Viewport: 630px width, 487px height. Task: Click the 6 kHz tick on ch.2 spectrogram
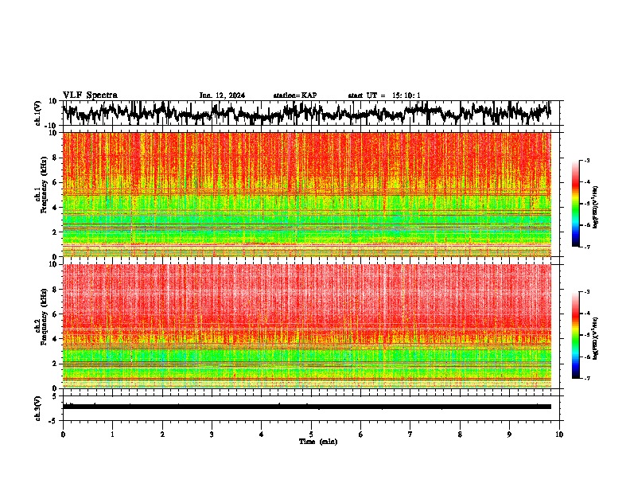(55, 314)
